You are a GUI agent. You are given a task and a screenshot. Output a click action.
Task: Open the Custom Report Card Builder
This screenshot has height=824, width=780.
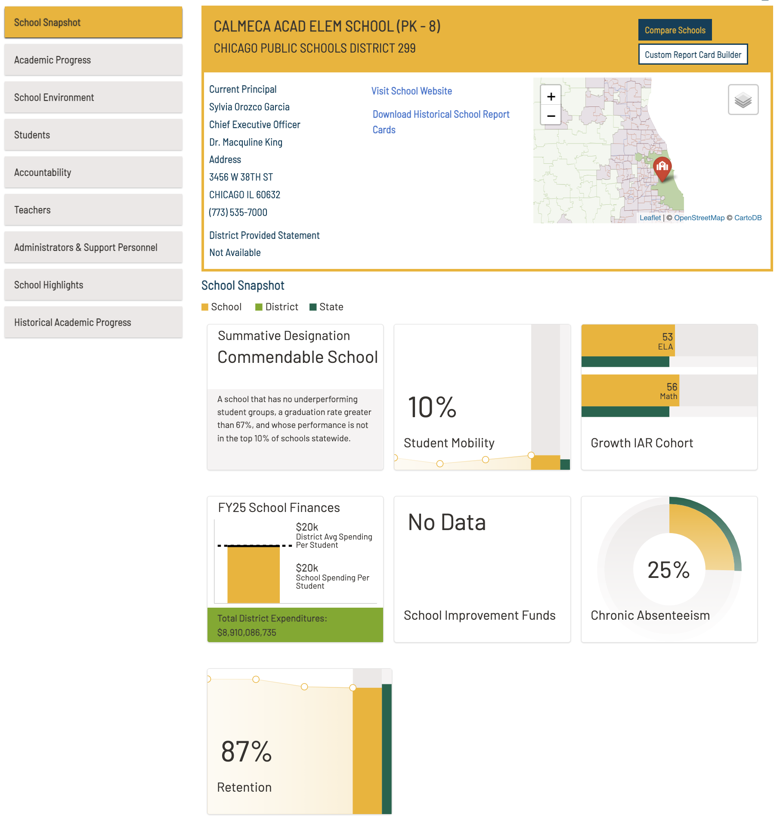click(x=692, y=55)
